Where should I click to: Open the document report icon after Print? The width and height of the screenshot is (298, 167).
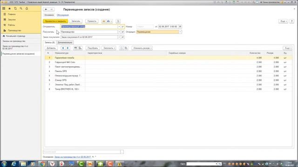tap(118, 21)
